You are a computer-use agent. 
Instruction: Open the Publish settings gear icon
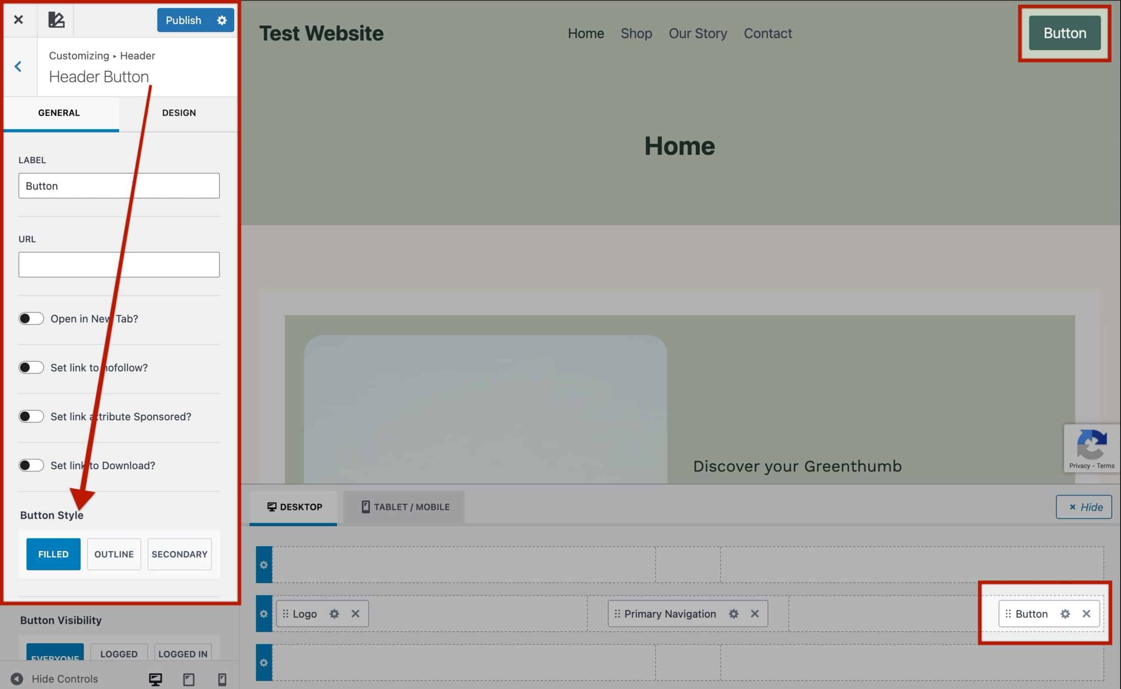[x=222, y=20]
